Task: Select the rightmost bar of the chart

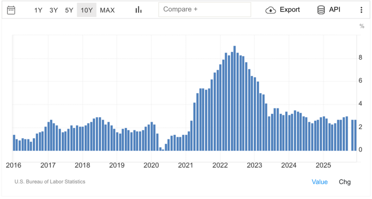Action: pos(355,135)
